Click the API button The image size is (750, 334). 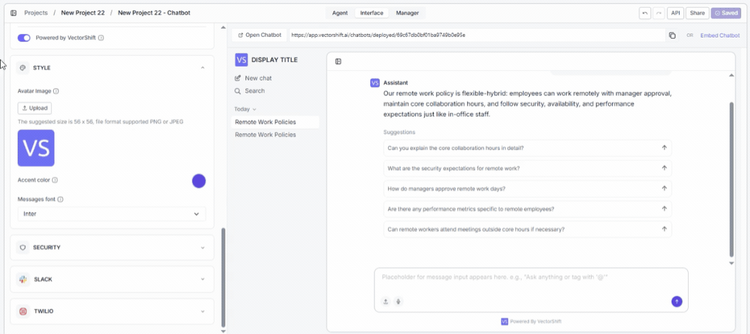pos(676,13)
